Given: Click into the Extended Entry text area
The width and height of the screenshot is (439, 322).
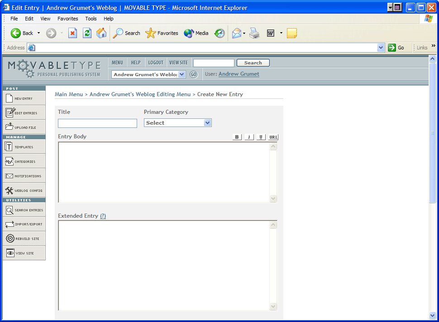Looking at the screenshot, I should 164,265.
